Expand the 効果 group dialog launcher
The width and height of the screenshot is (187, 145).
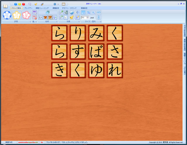pyautogui.click(x=79, y=22)
